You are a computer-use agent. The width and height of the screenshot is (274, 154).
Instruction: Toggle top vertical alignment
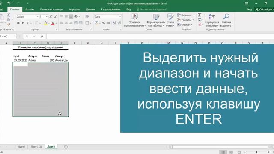[62, 16]
